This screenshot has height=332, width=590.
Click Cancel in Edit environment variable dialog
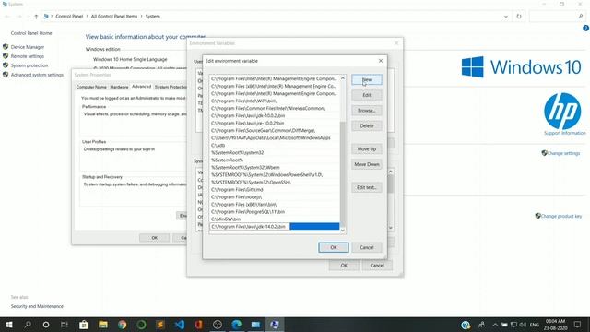(367, 248)
